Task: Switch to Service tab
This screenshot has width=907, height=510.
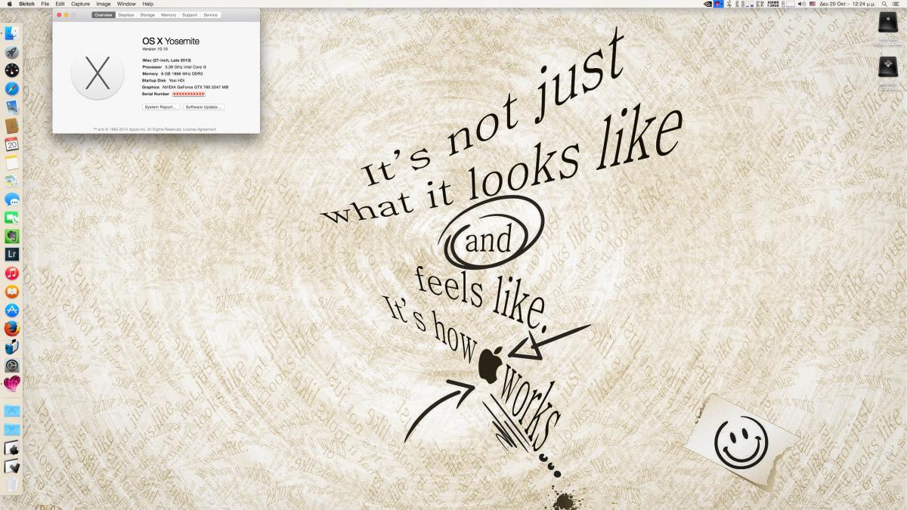Action: pyautogui.click(x=211, y=15)
